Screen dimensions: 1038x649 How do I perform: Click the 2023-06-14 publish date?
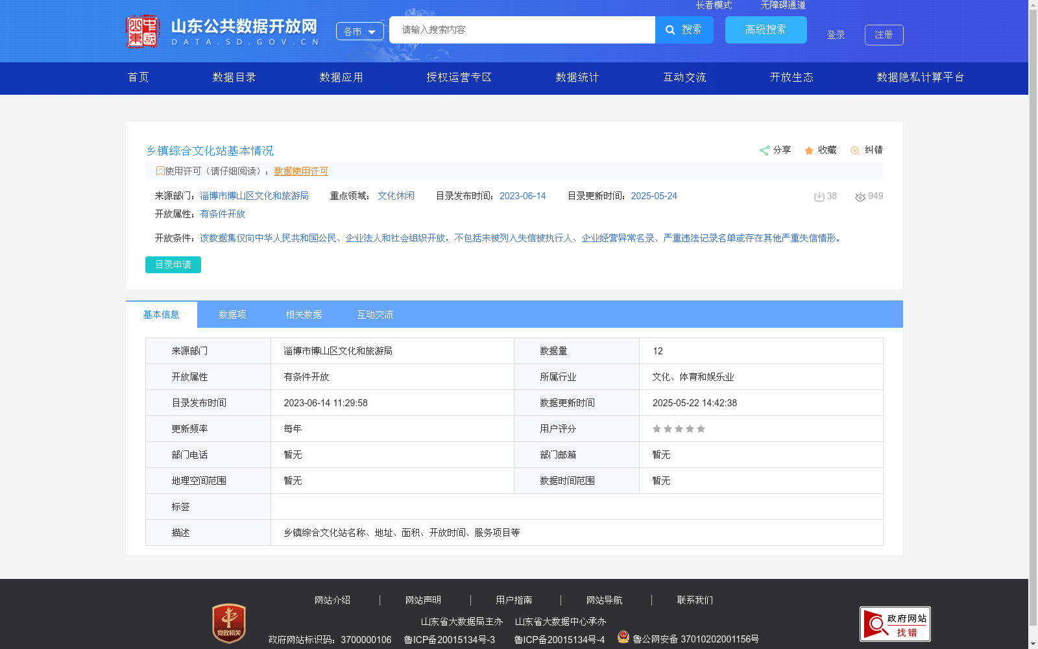click(x=523, y=196)
